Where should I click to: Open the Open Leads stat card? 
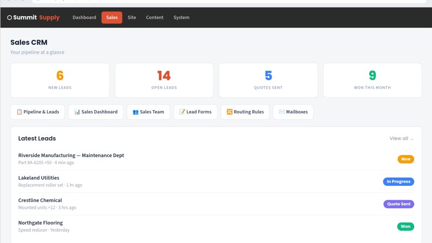pyautogui.click(x=164, y=80)
